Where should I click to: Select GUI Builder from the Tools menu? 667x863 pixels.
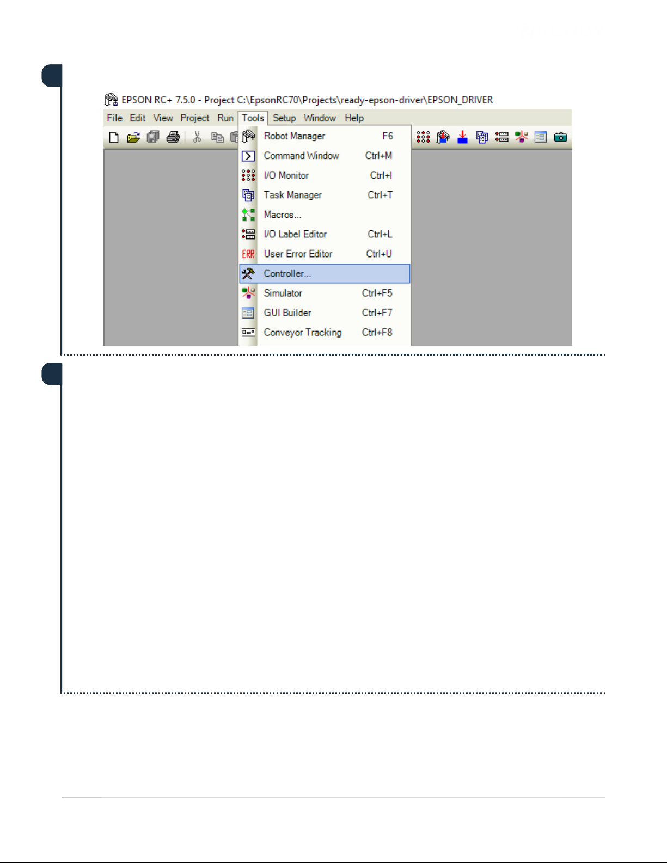click(x=325, y=313)
